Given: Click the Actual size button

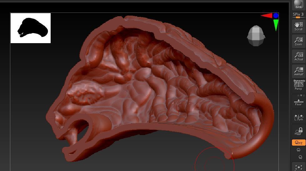Looking at the screenshot, I should click(298, 56).
